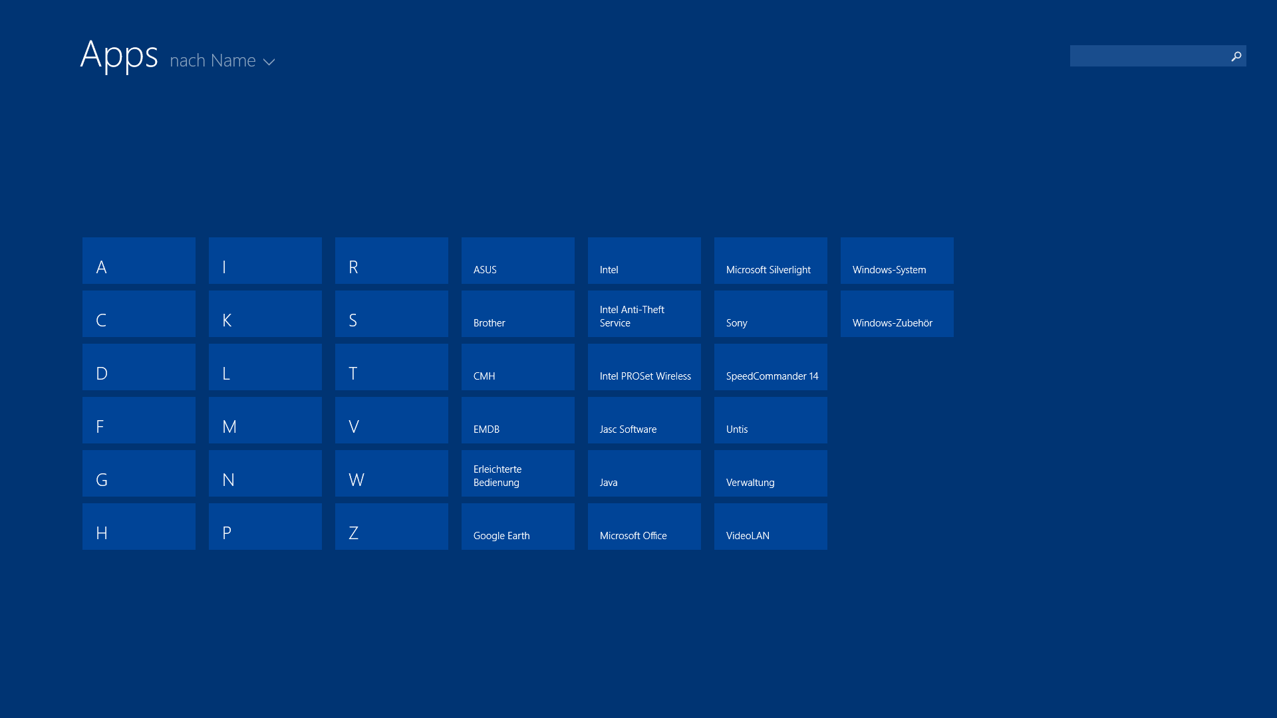Go to Jasc Software group
This screenshot has height=718, width=1277.
coord(644,420)
